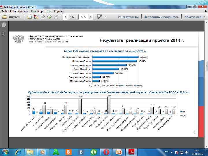Click the МФЦ legend entry
208x156 pixels.
coord(183,111)
